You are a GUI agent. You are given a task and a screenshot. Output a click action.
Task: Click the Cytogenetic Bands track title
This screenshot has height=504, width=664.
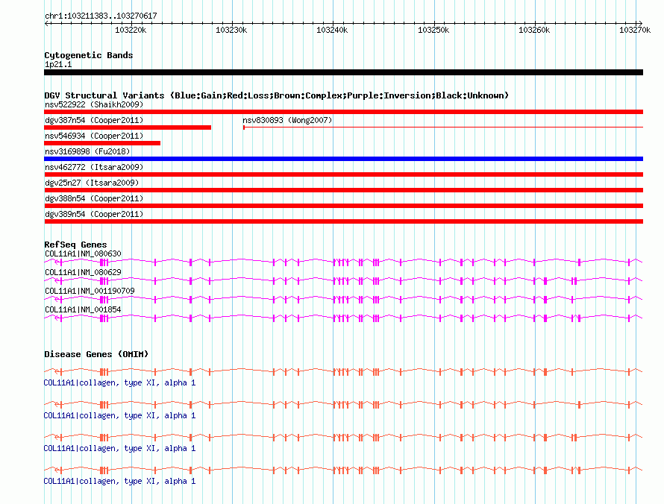(x=89, y=55)
